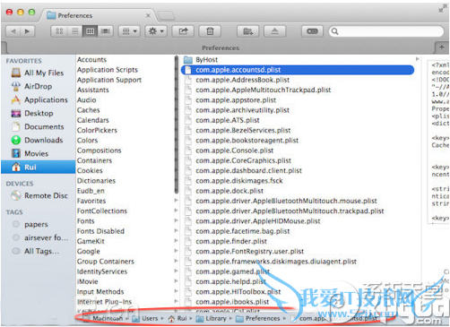Expand the Google folder arrow
The image size is (450, 327).
[176, 251]
